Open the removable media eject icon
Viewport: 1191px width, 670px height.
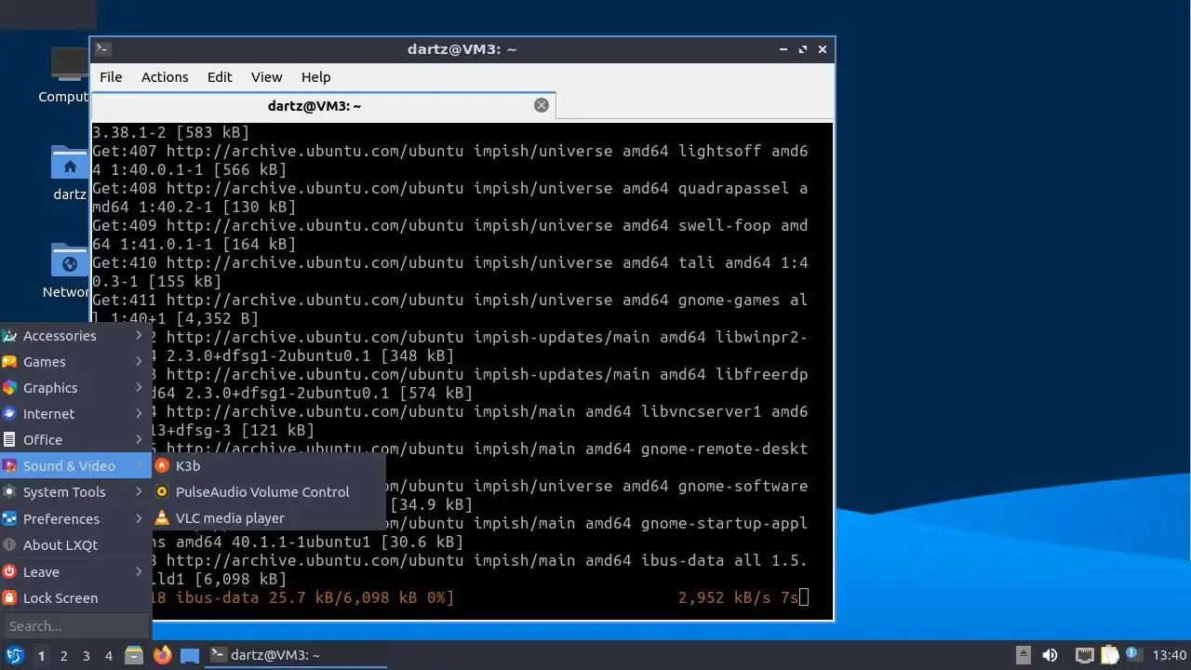[x=1023, y=655]
